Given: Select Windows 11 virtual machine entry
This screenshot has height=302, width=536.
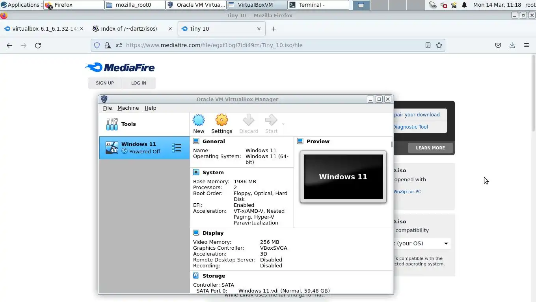Looking at the screenshot, I should point(144,148).
